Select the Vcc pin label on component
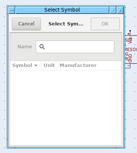137x153 pixels. click(x=130, y=40)
